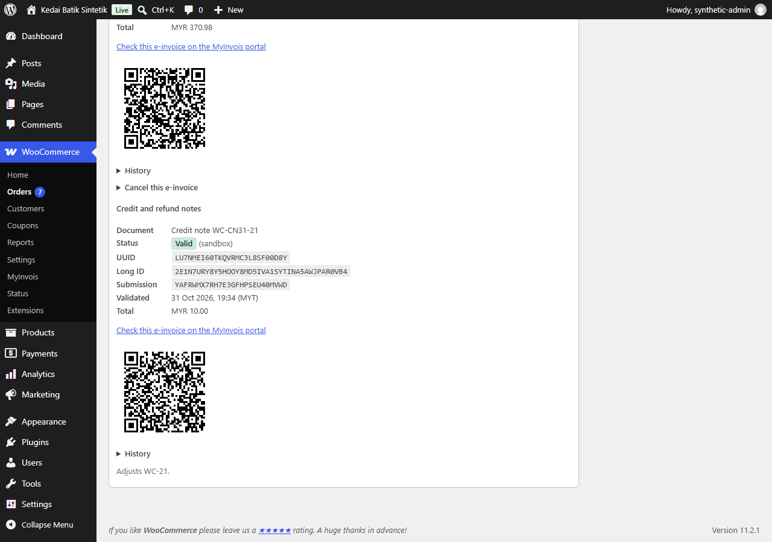Click the Analytics bar chart icon
This screenshot has height=542, width=772.
[x=11, y=374]
